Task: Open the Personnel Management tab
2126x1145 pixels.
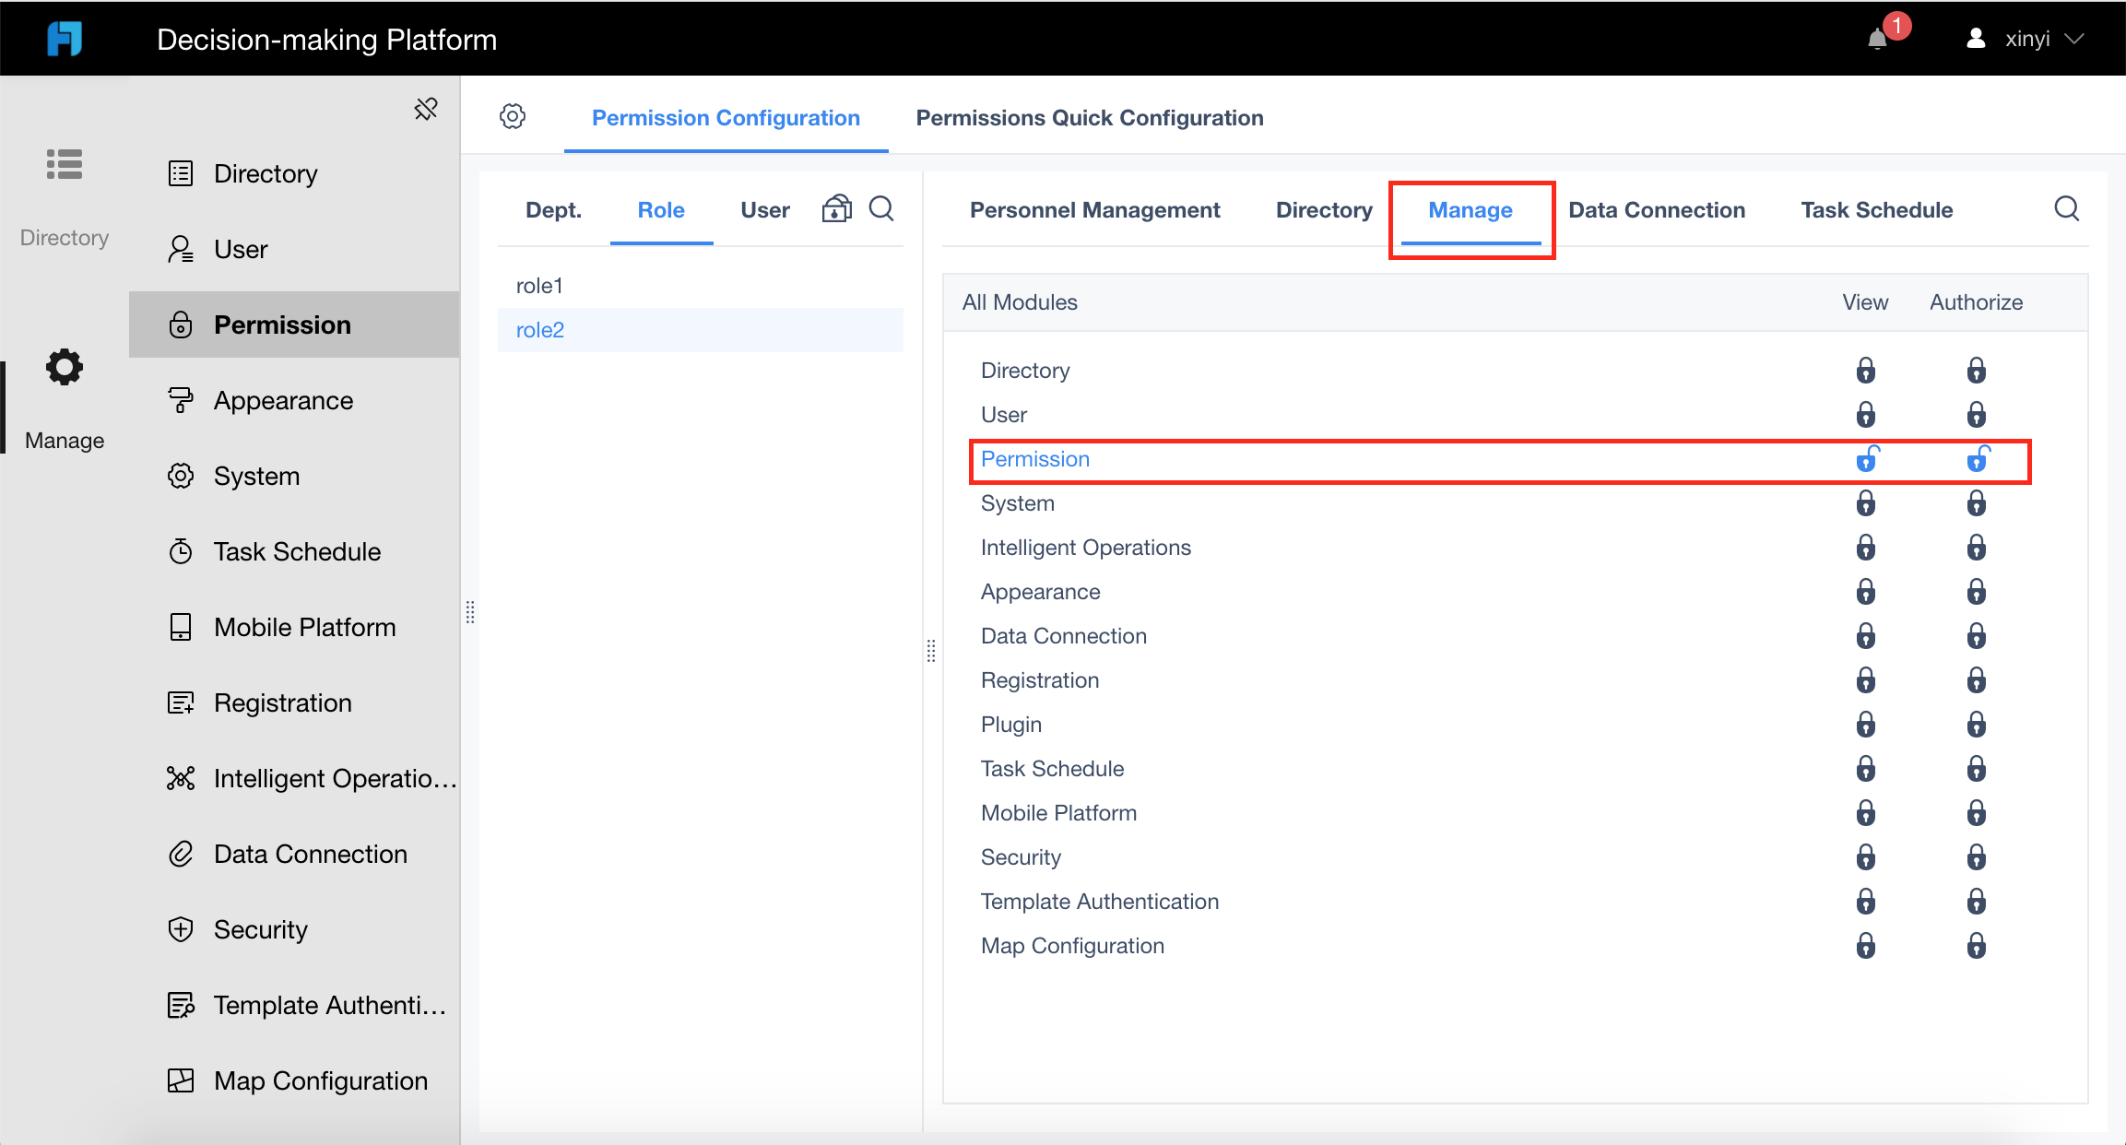Action: 1095,210
